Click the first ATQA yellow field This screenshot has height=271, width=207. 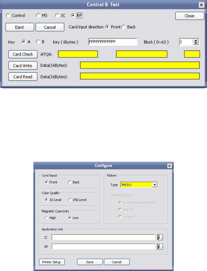[78, 54]
